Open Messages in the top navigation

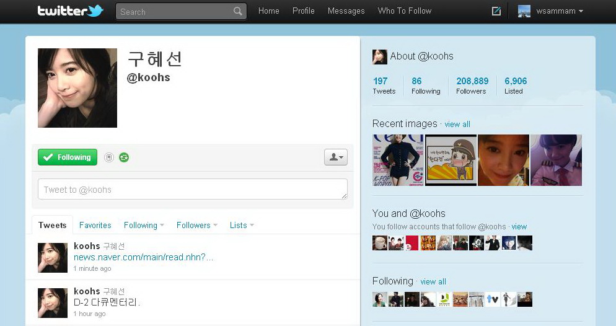pyautogui.click(x=346, y=11)
